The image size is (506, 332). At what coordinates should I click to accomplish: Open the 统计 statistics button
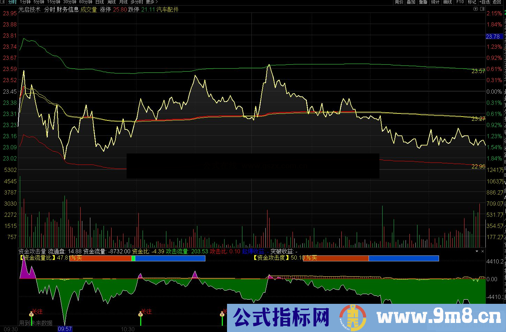point(435,2)
